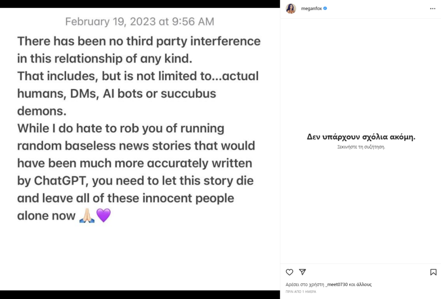The width and height of the screenshot is (441, 299).
Task: Click the praying hands emoji in post
Action: 87,216
